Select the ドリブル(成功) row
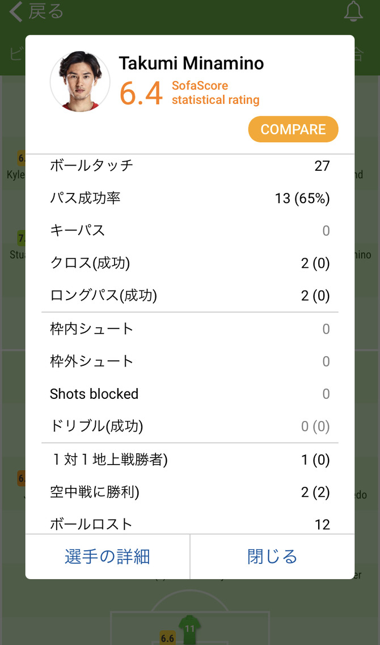Screen dimensions: 380x645 coord(190,427)
